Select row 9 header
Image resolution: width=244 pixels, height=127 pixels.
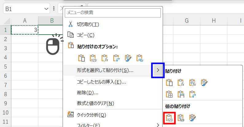pyautogui.click(x=6, y=103)
